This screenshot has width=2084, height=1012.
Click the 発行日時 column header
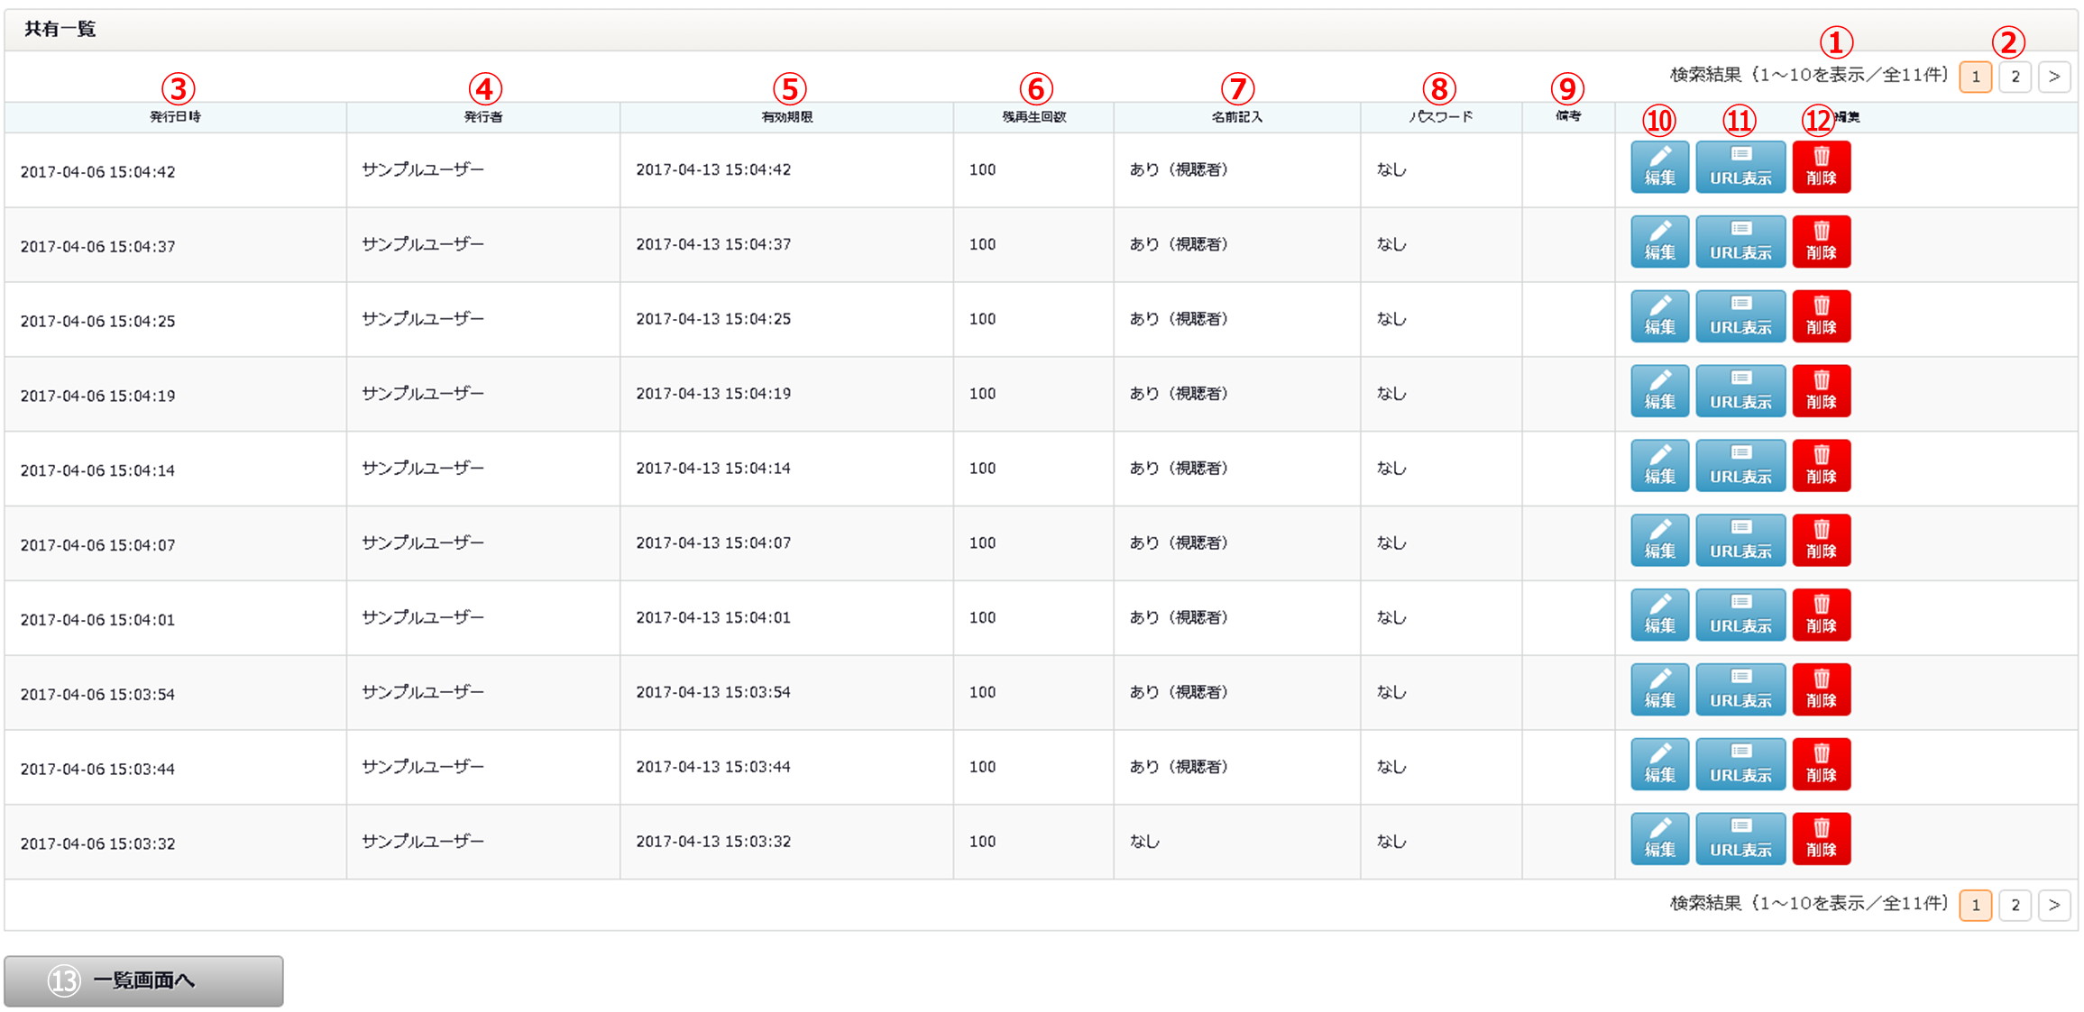(175, 117)
